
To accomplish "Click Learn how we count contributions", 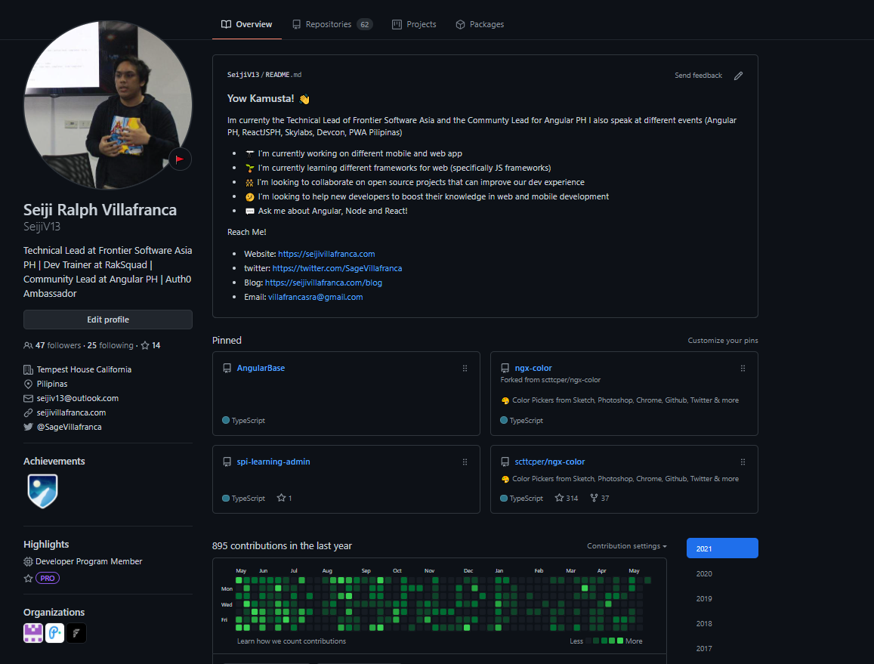I will pyautogui.click(x=292, y=641).
